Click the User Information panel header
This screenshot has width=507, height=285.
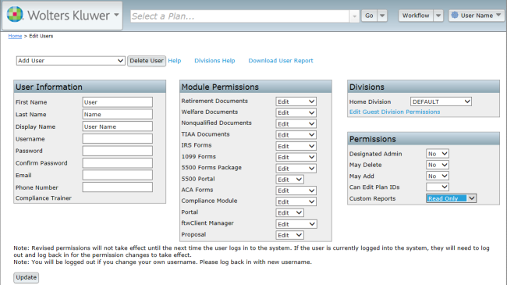90,87
